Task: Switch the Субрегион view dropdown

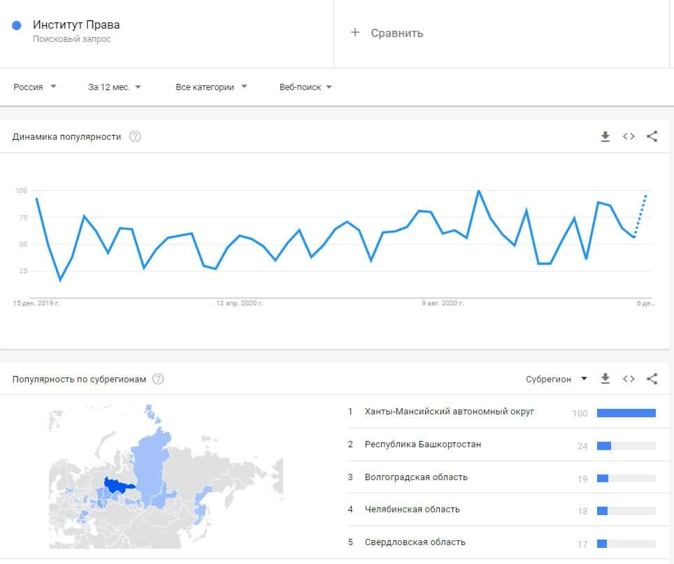Action: click(x=557, y=379)
